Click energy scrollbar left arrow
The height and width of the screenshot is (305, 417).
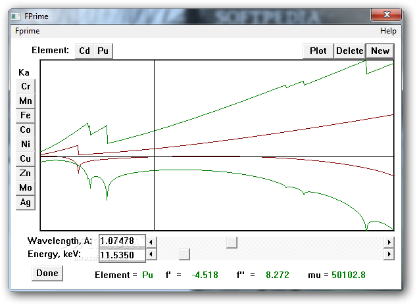click(x=151, y=254)
